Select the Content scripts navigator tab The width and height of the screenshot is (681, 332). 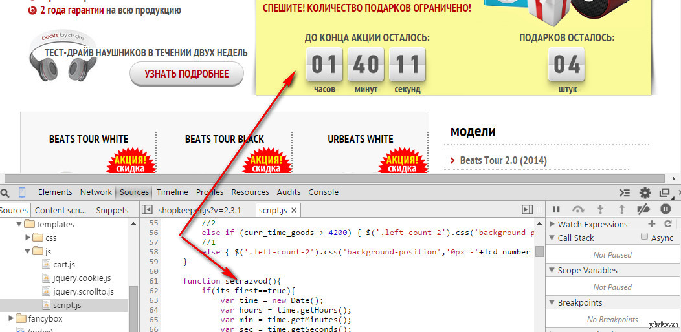tap(61, 210)
